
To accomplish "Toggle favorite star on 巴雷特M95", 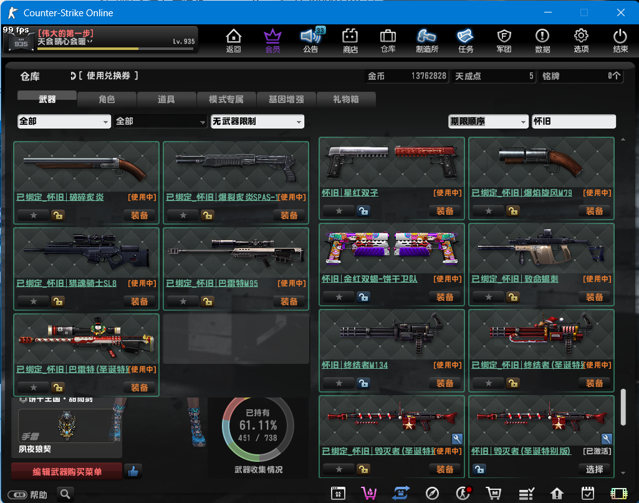I will 183,301.
